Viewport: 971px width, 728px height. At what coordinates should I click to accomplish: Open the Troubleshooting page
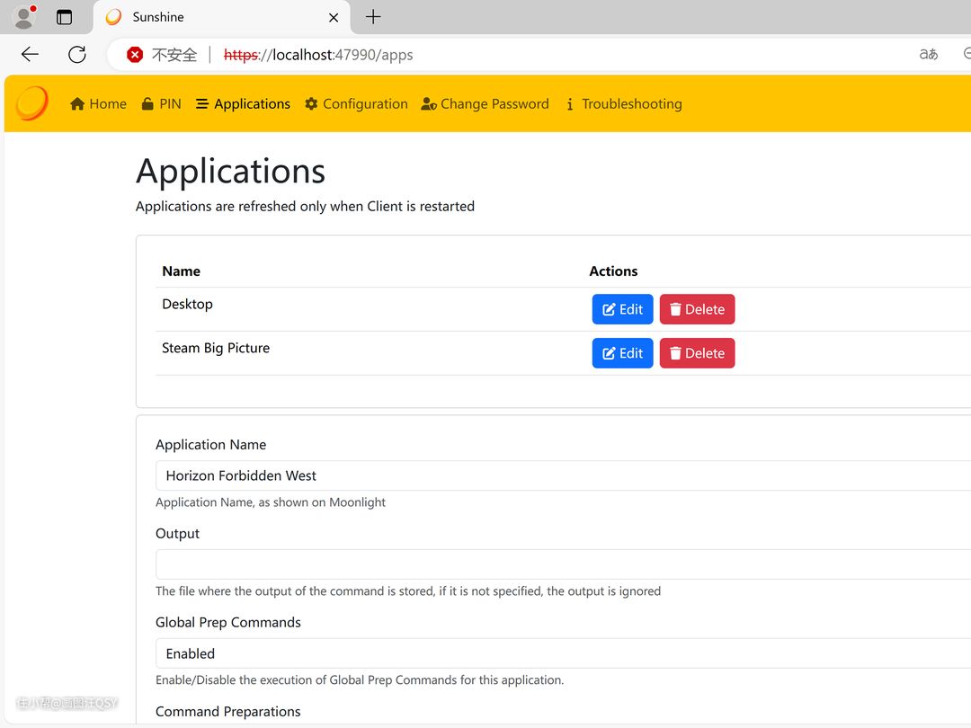(x=624, y=104)
